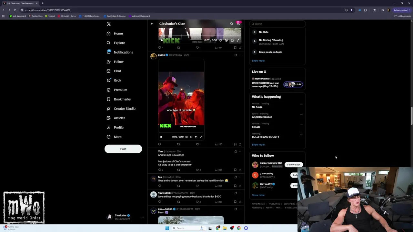Image resolution: width=413 pixels, height=232 pixels.
Task: Click the Premium sidebar icon
Action: (x=108, y=90)
